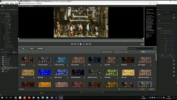Click Load Preset in Effect Controls
The height and width of the screenshot is (100, 177).
pos(8,27)
